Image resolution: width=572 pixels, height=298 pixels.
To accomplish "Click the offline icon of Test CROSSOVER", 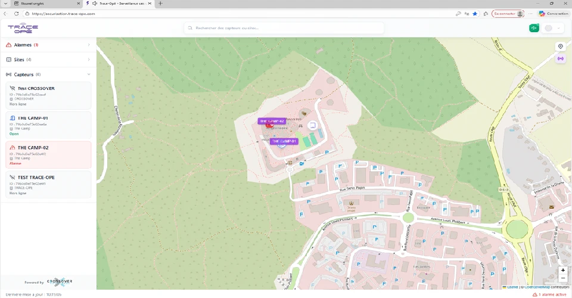I will (x=13, y=88).
